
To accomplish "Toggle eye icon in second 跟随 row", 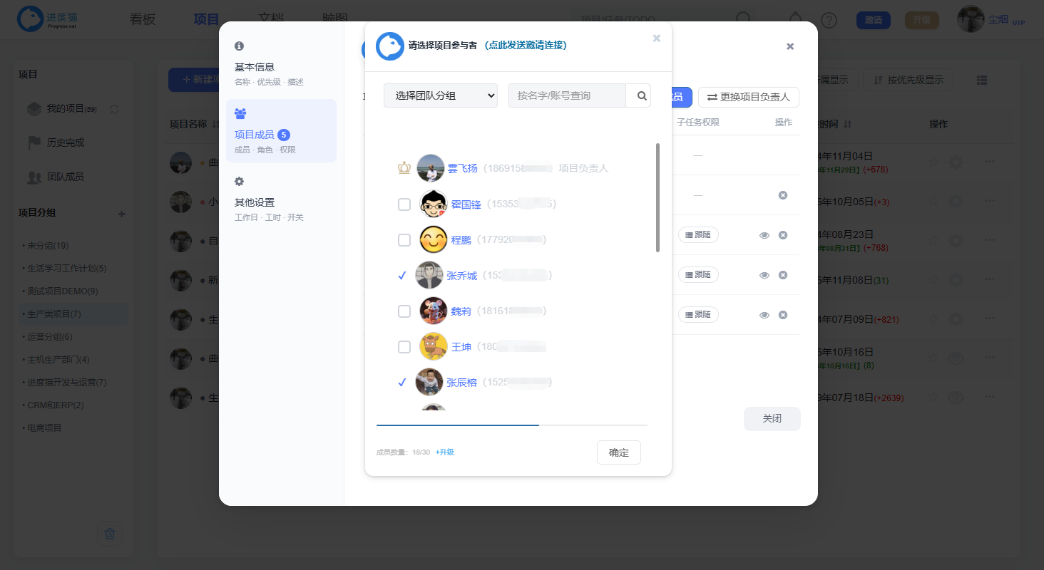I will pyautogui.click(x=764, y=275).
